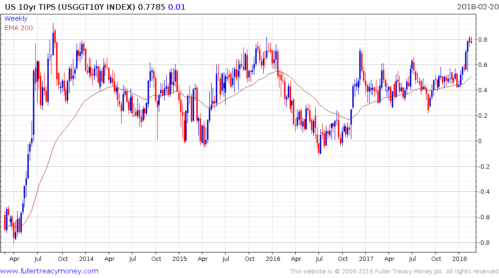Click the 2018-02-20 date label
This screenshot has height=278, width=499.
click(x=478, y=6)
